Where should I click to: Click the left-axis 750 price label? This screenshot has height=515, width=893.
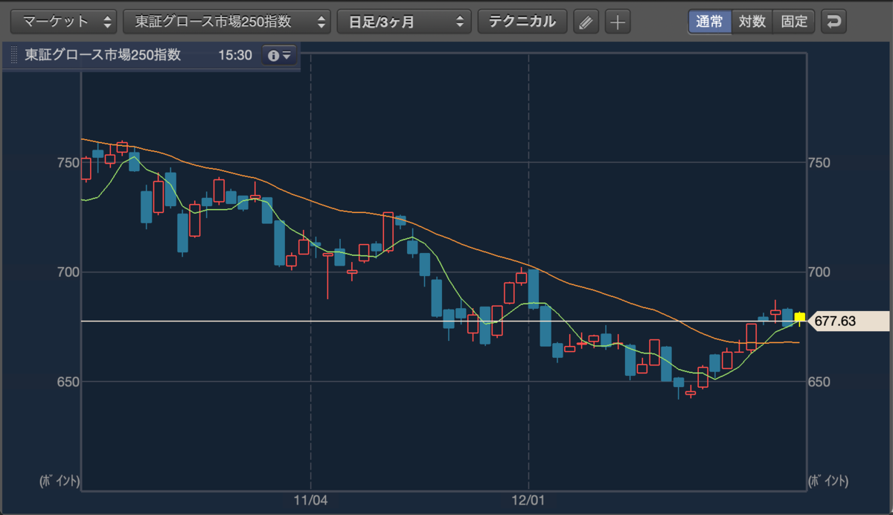coord(67,162)
